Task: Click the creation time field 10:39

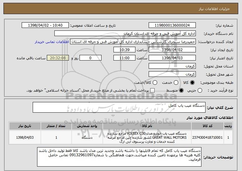Action: click(124, 50)
